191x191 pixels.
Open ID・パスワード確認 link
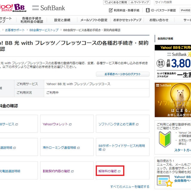[x=163, y=10]
